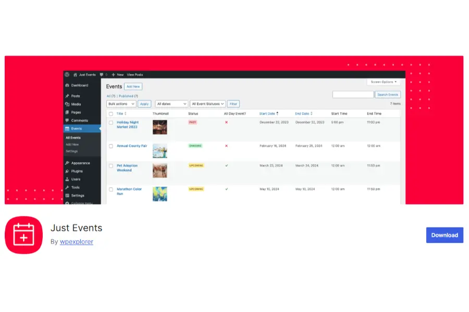Image resolution: width=469 pixels, height=312 pixels.
Task: Click green check for Marathon Color Run
Action: [227, 189]
